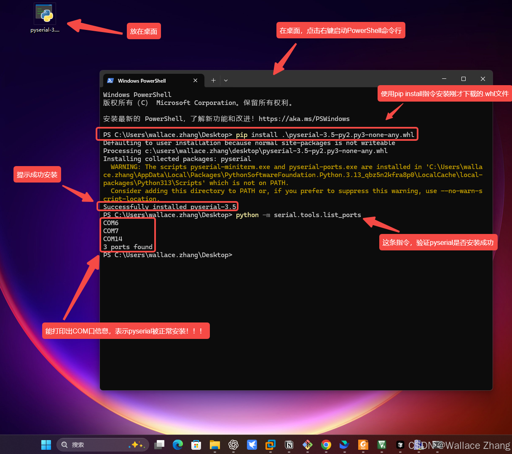This screenshot has height=454, width=512.
Task: Select the Windows PowerShell tab
Action: [x=153, y=81]
